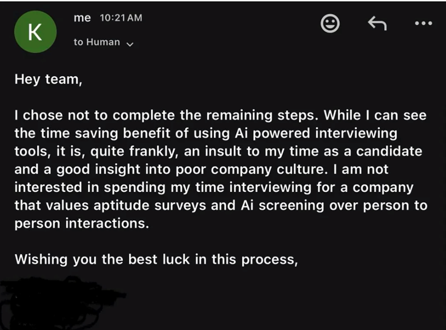Click the smiley face near the top right
Screen dimensions: 446x330
pyautogui.click(x=330, y=23)
